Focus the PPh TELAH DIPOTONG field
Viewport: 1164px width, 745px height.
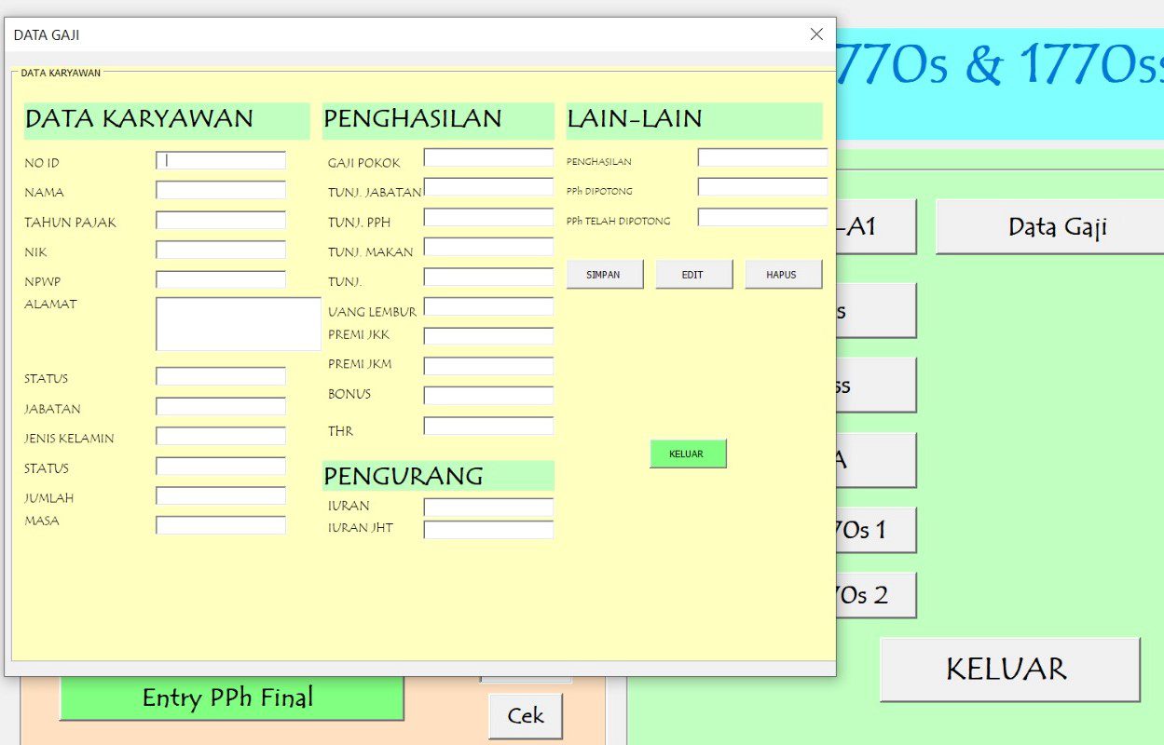pyautogui.click(x=762, y=218)
